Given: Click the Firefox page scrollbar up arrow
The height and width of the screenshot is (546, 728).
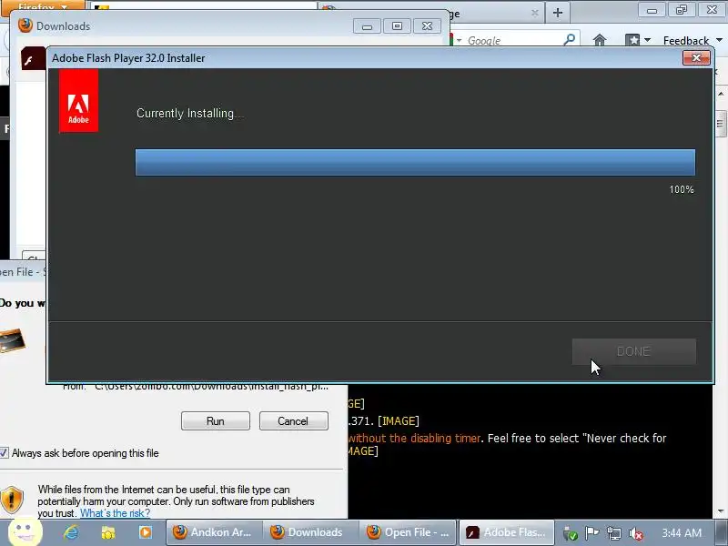Looking at the screenshot, I should (721, 94).
